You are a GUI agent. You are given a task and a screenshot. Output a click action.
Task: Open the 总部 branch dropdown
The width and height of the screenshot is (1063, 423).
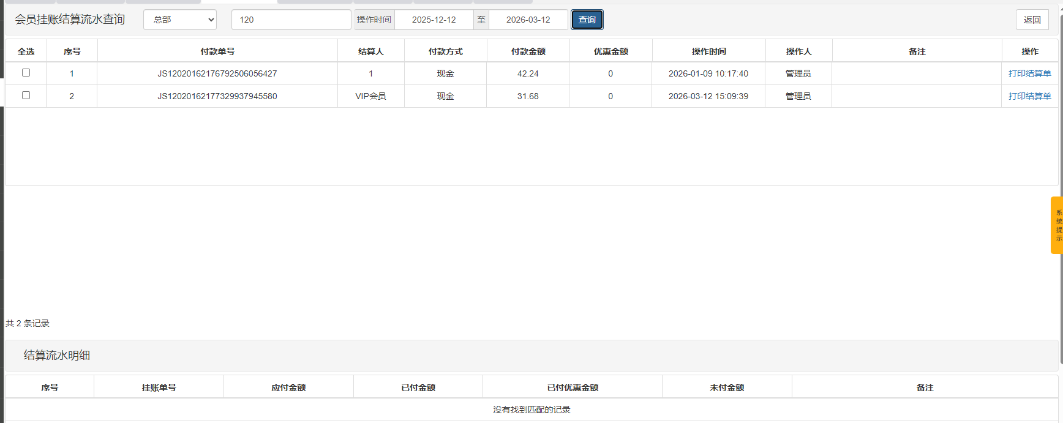[x=180, y=20]
